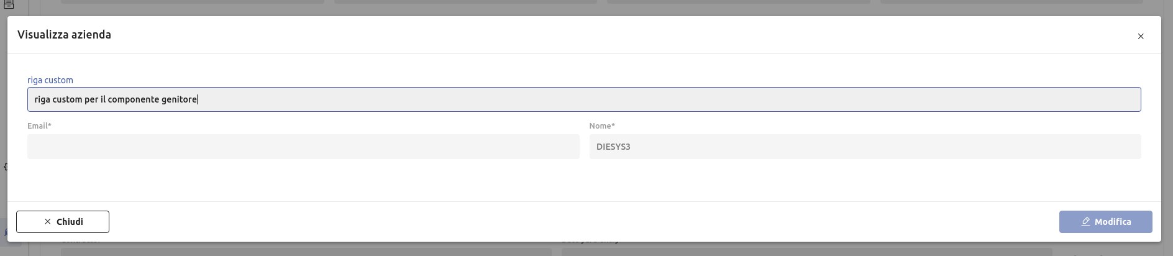Click the Chiudi button
The width and height of the screenshot is (1173, 256).
(63, 222)
